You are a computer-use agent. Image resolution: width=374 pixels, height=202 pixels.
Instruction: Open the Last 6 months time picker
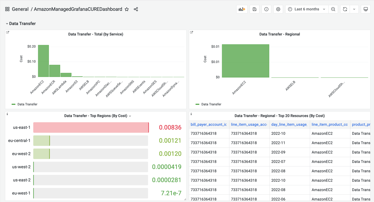(x=306, y=9)
